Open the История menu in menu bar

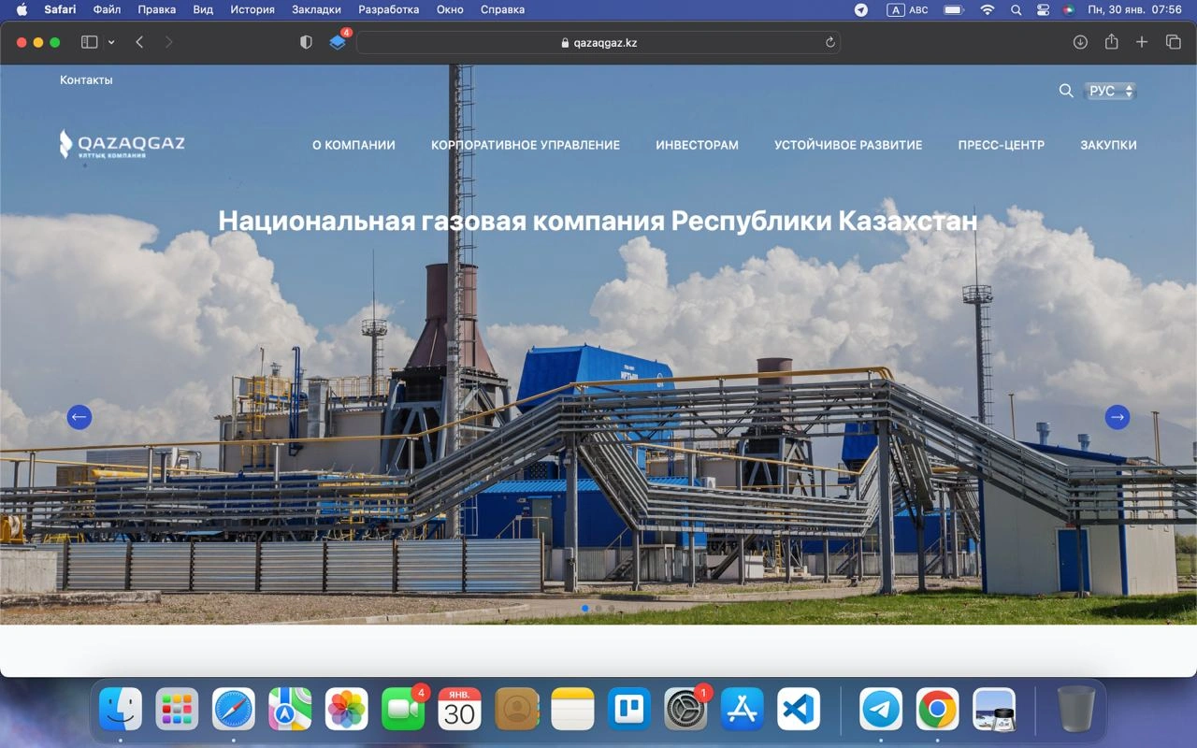252,10
